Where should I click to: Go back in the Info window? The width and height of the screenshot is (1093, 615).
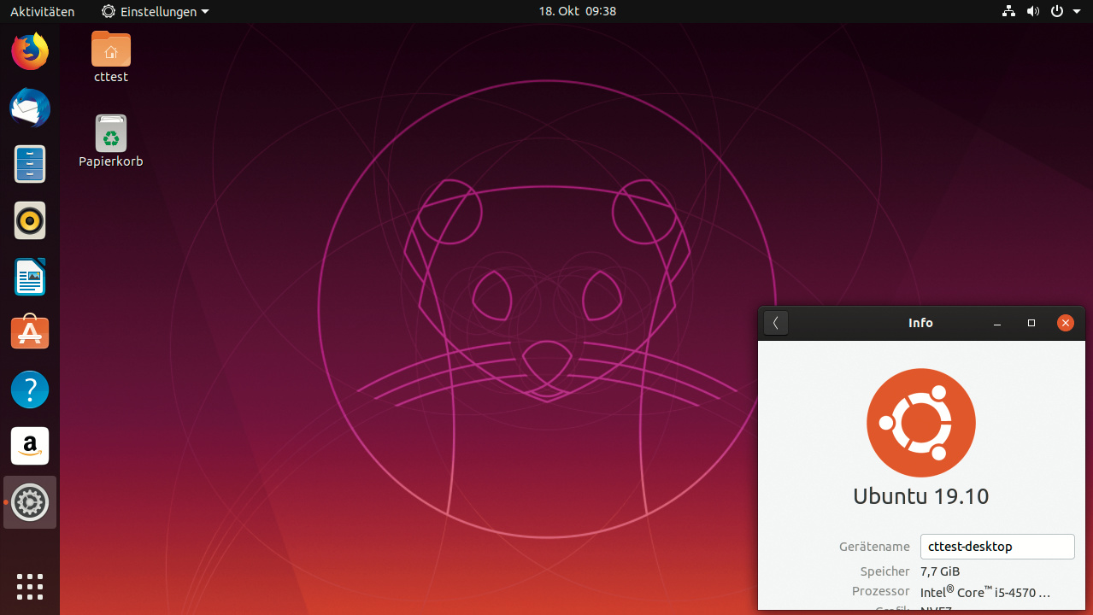point(776,323)
